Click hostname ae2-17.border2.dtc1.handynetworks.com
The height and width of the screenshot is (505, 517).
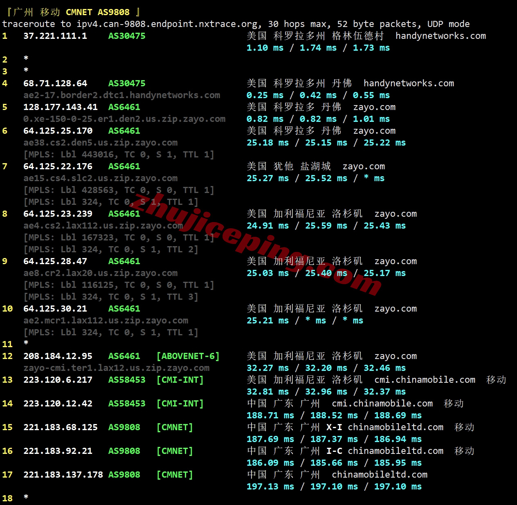click(121, 95)
